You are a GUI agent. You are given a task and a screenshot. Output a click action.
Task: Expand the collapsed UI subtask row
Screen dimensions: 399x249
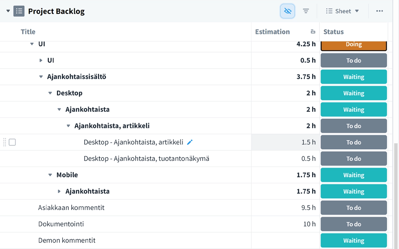point(41,60)
